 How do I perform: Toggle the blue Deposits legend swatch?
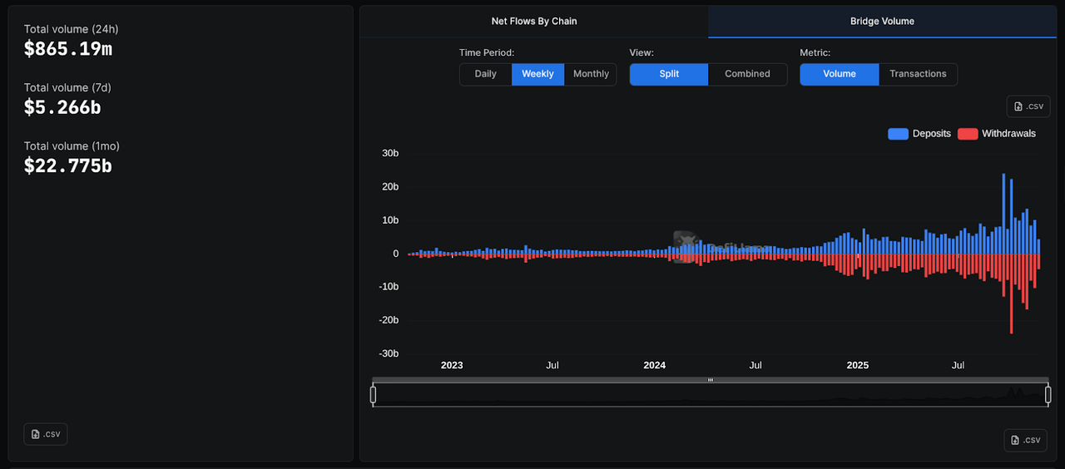pos(898,134)
